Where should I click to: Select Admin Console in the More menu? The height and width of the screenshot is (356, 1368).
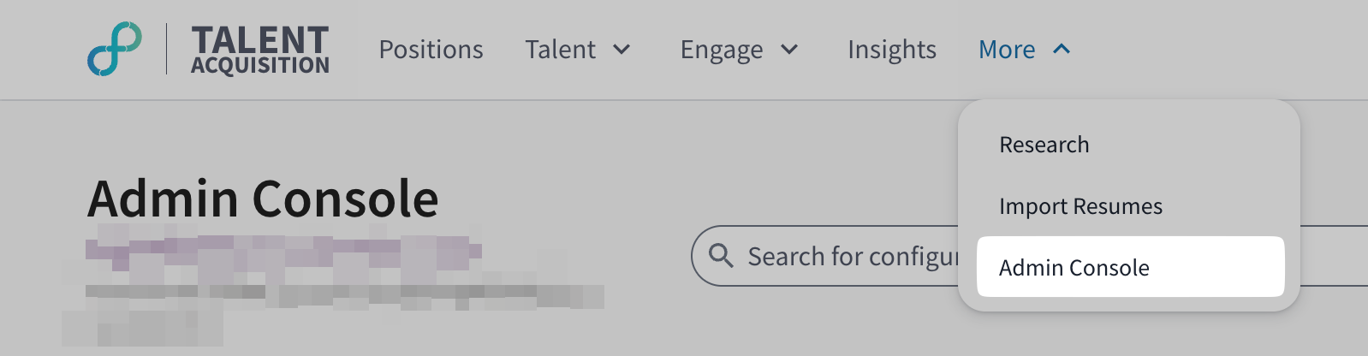pos(1074,268)
